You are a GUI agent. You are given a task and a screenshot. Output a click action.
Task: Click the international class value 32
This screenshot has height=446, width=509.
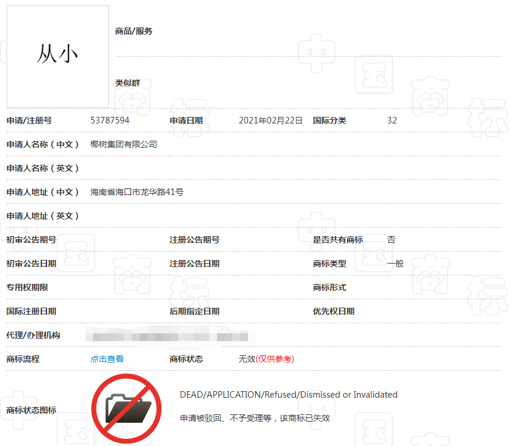(392, 120)
